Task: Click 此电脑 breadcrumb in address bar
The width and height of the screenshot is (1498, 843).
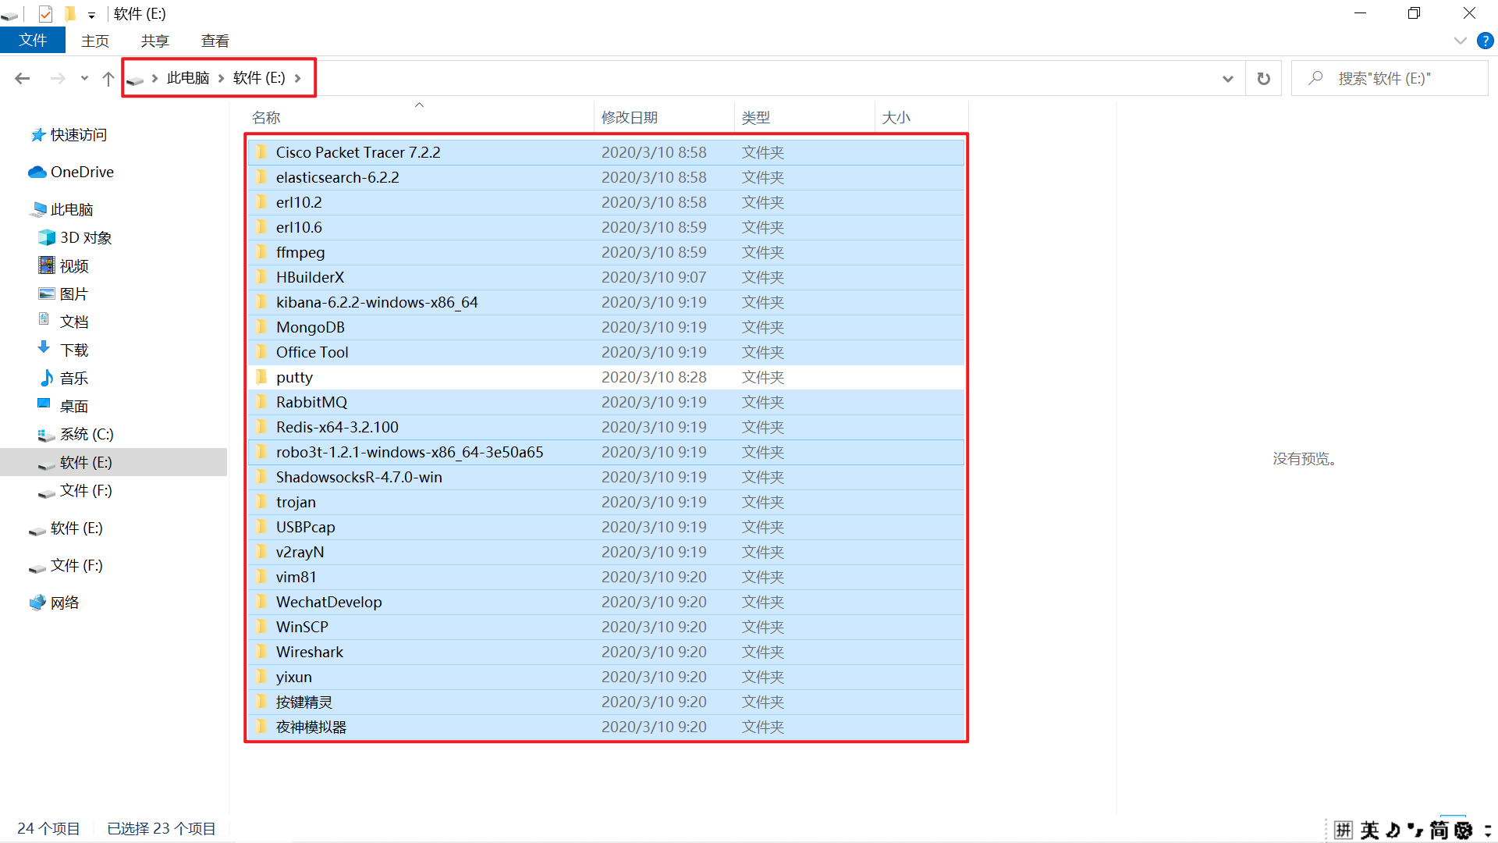Action: pyautogui.click(x=188, y=78)
